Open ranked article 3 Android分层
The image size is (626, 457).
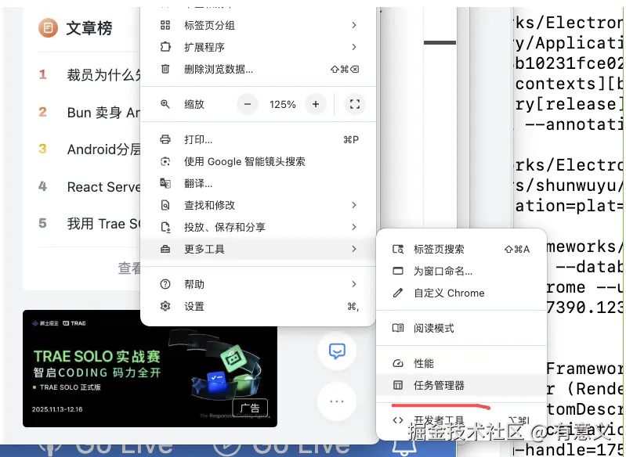(x=103, y=149)
